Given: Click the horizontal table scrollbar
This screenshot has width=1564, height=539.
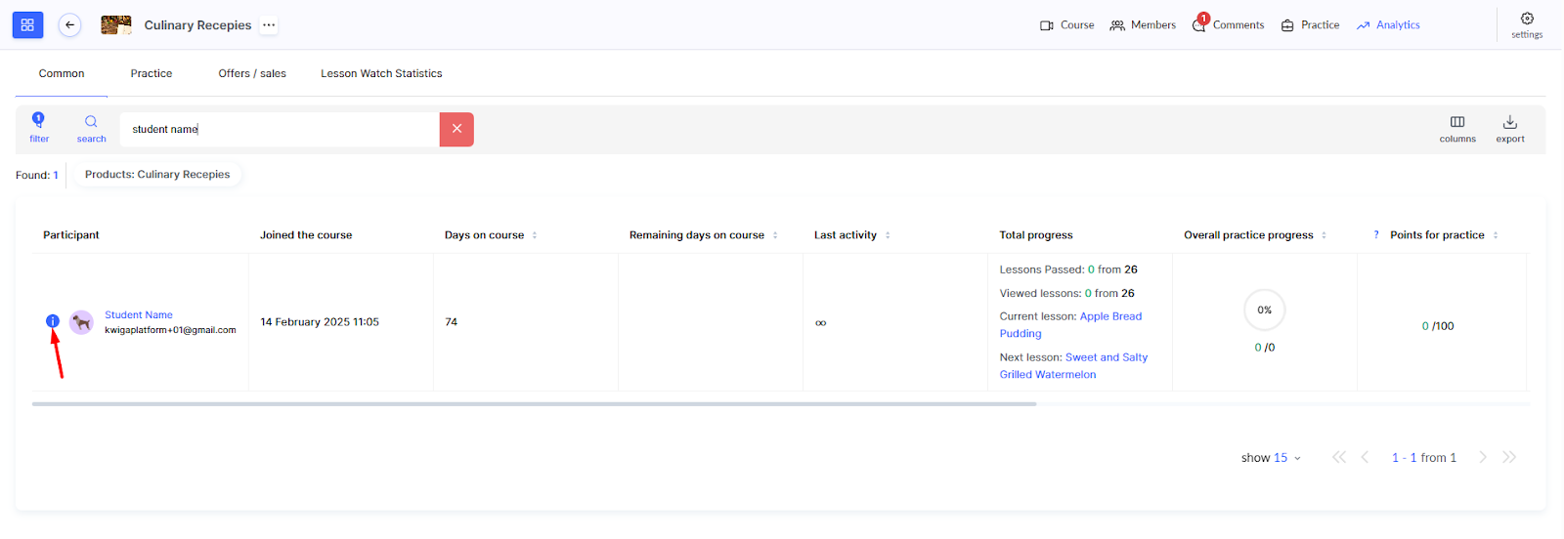Looking at the screenshot, I should (534, 403).
